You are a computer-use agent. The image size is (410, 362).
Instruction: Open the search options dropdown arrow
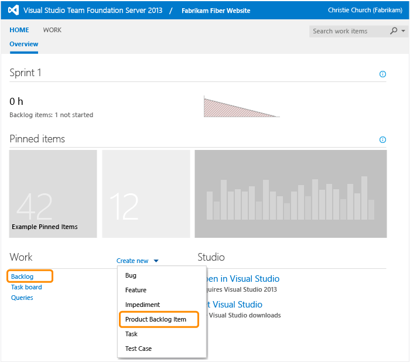click(404, 31)
